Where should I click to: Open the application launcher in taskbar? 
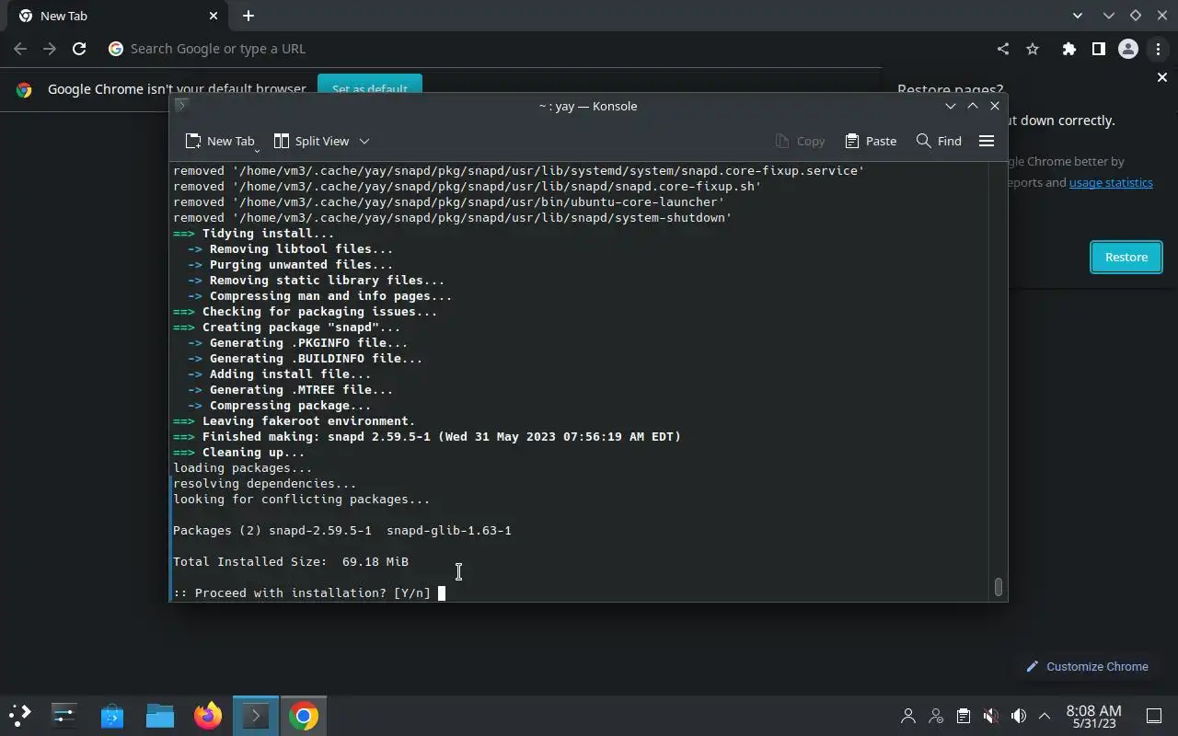click(20, 715)
